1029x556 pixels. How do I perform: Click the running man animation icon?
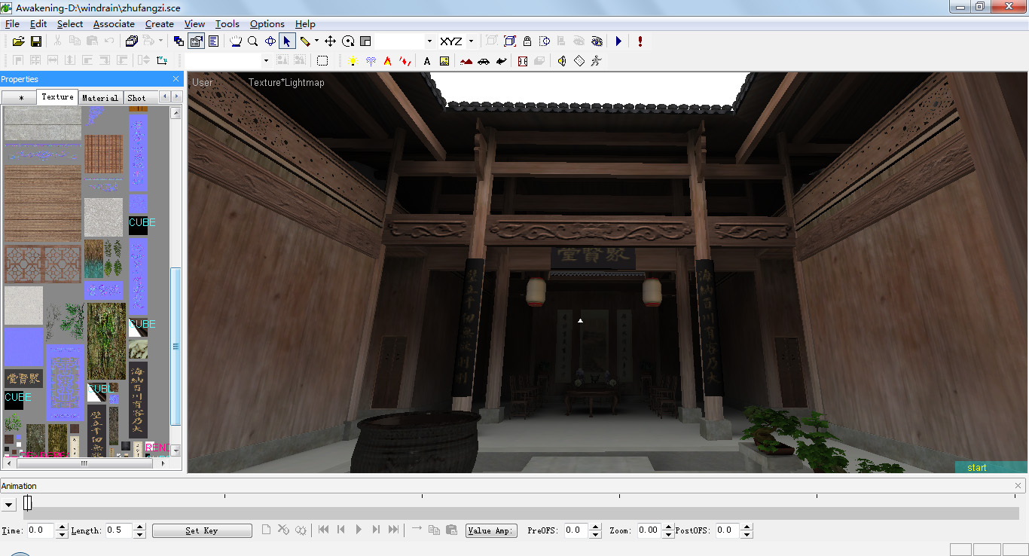pos(597,60)
